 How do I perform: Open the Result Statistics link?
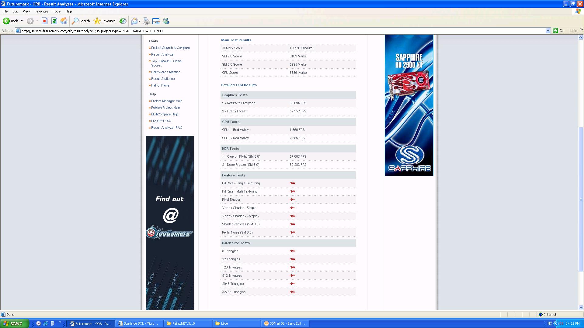[x=163, y=79]
